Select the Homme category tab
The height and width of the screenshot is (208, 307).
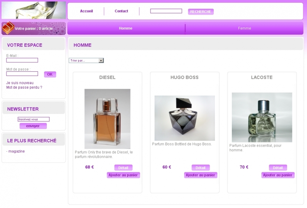tap(126, 28)
